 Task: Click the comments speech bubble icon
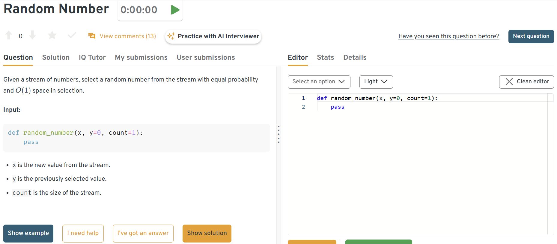pos(92,36)
